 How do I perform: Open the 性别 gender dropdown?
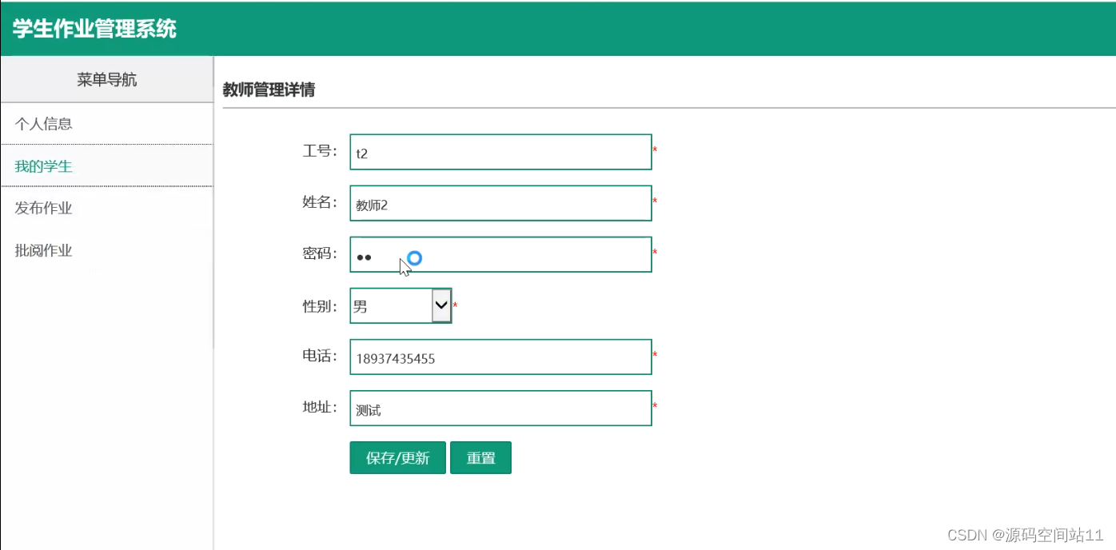click(400, 305)
